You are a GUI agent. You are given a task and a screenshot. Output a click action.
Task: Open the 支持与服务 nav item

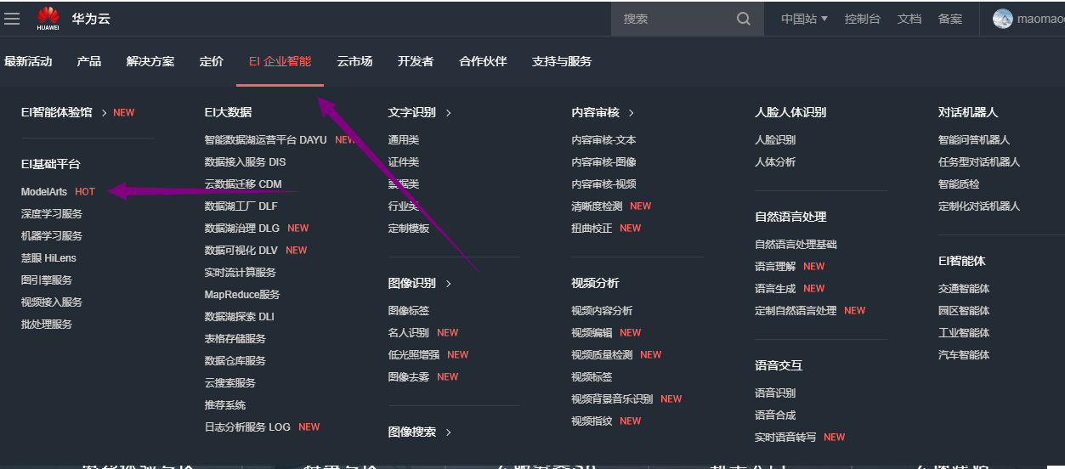[562, 61]
